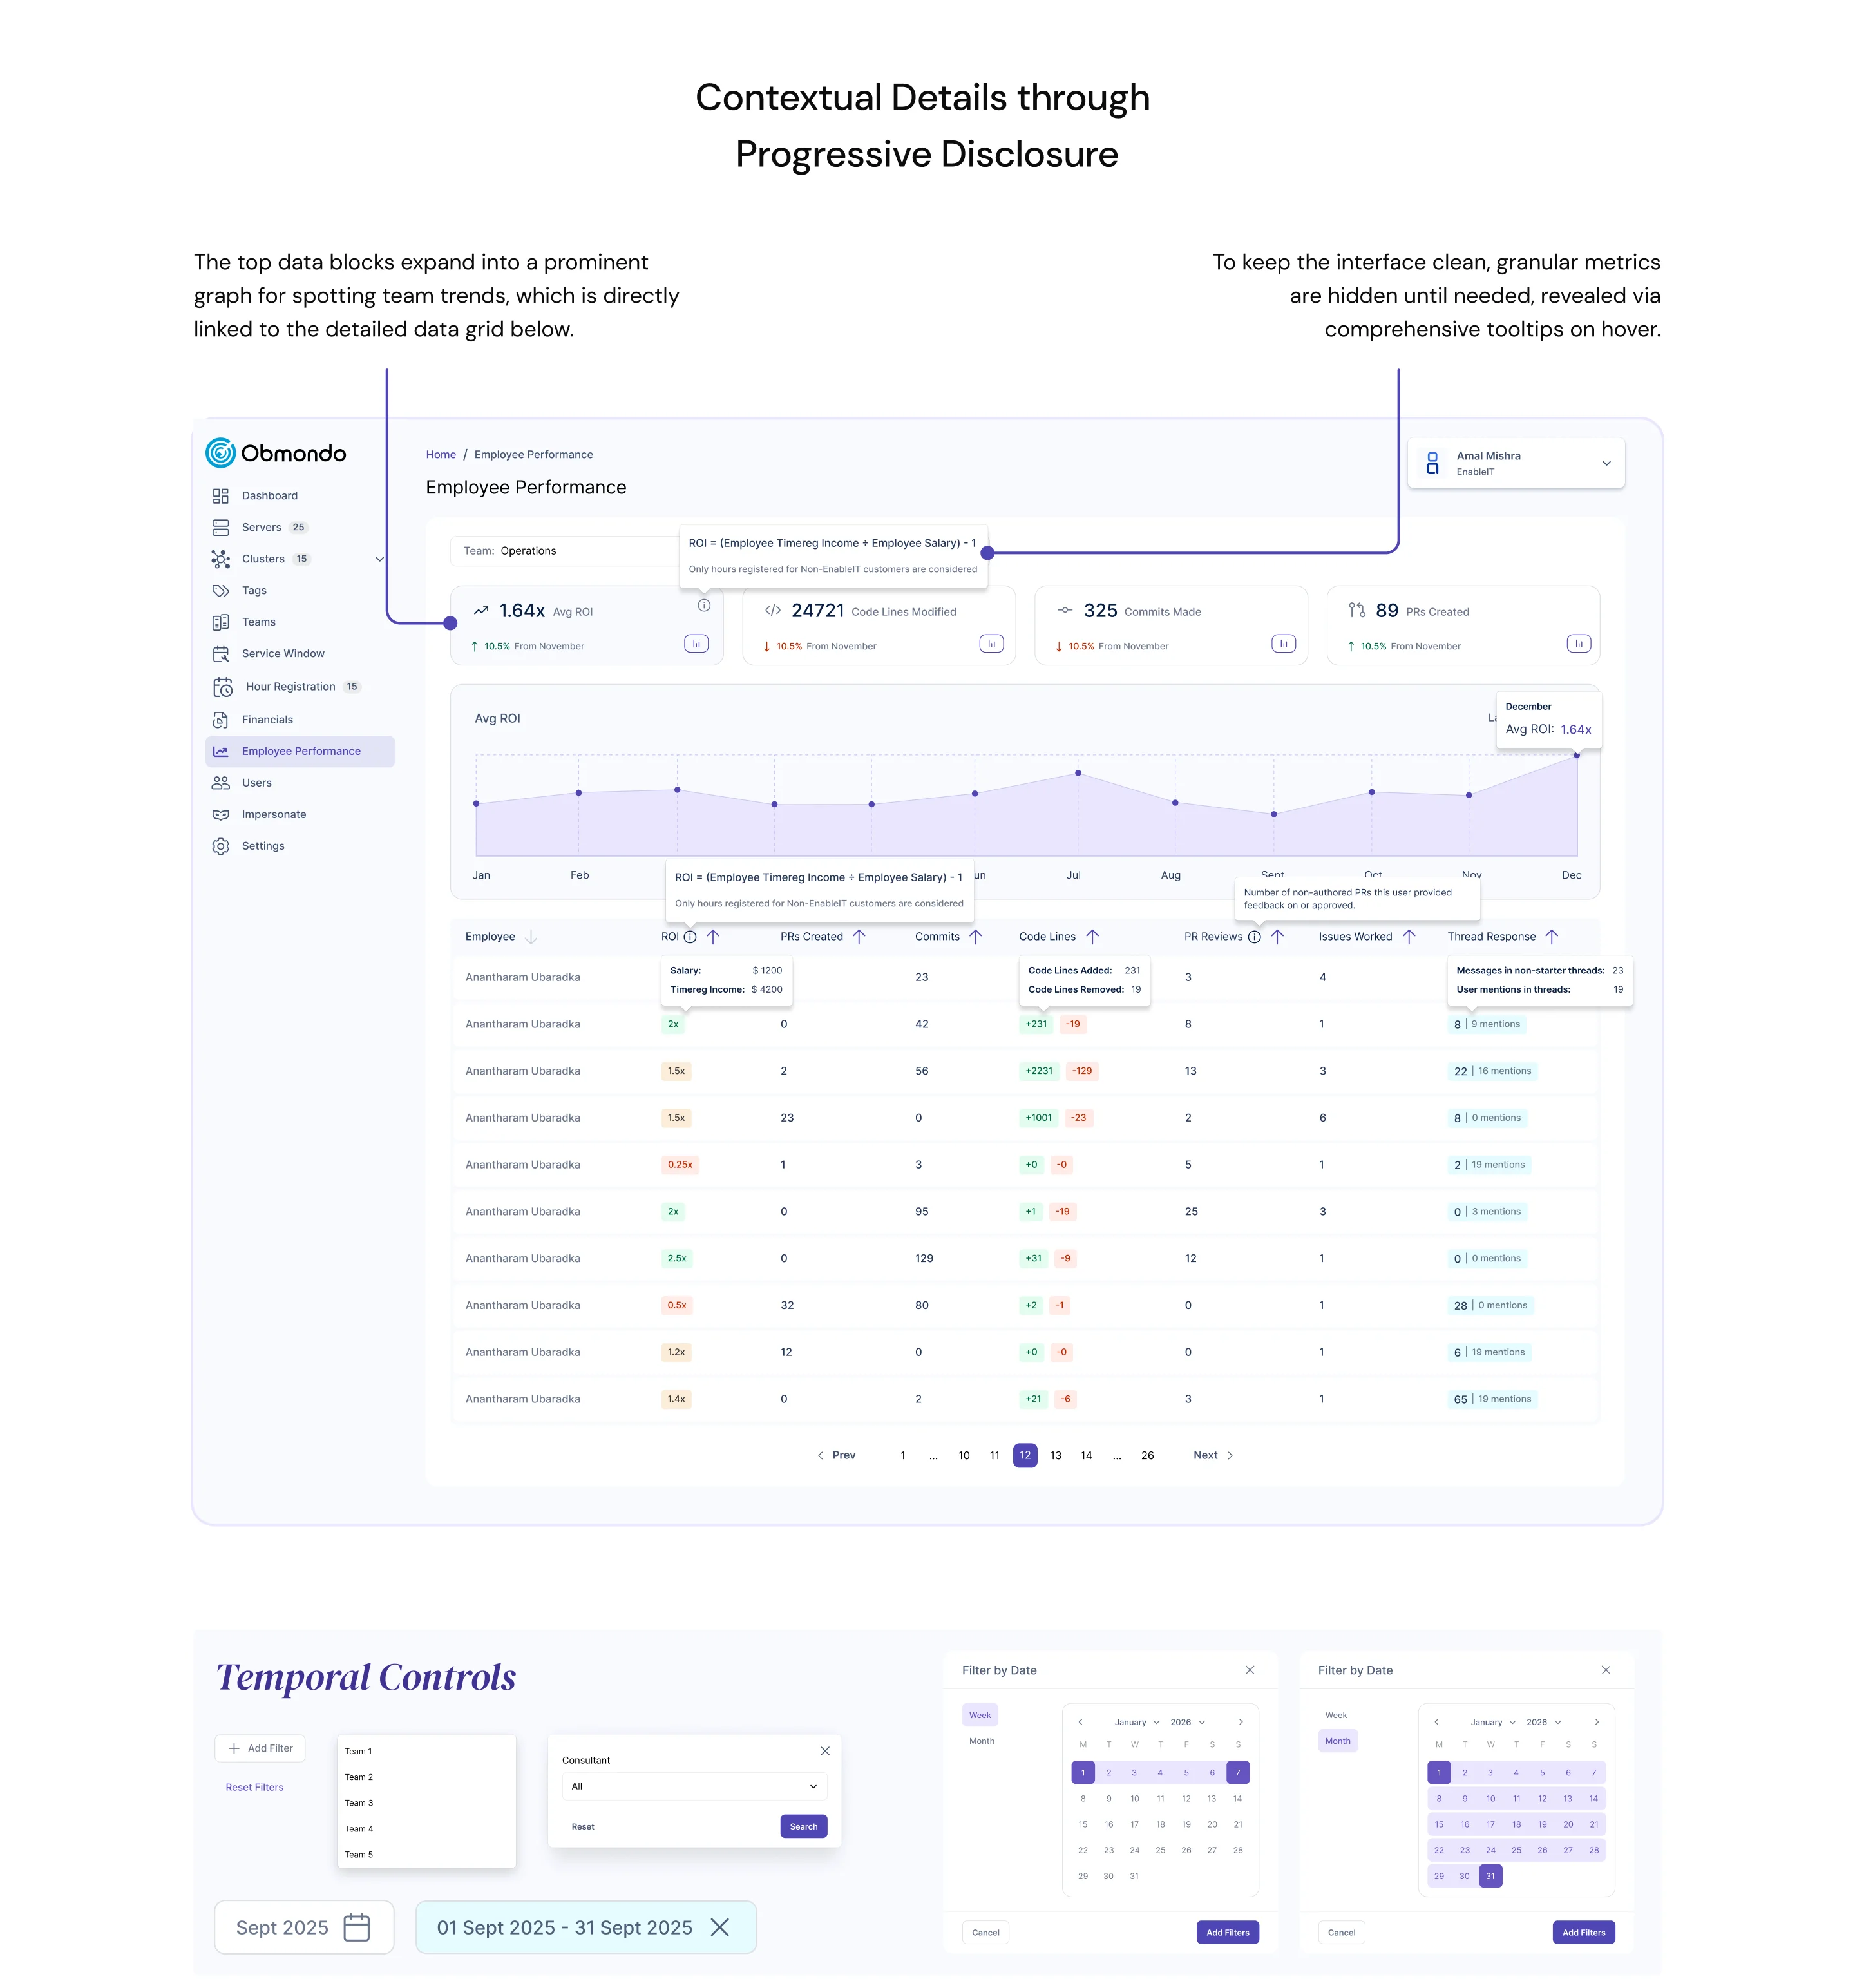Click the calendar icon next to Sept 2025
1855x1988 pixels.
point(356,1927)
